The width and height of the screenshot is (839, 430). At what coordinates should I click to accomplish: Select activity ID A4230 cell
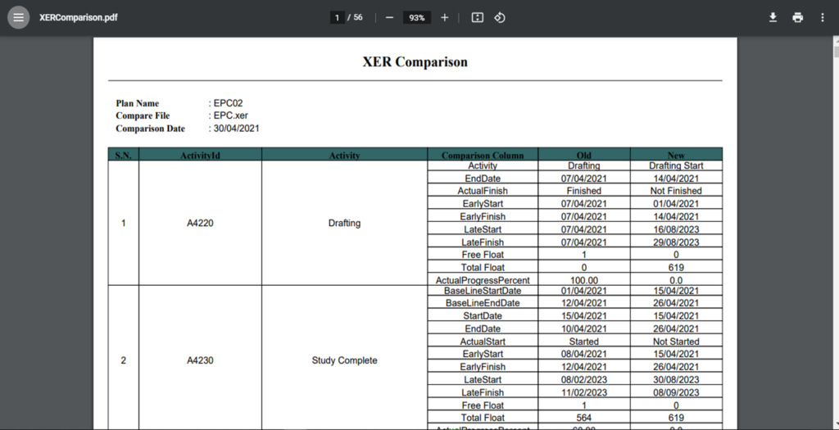pos(200,360)
